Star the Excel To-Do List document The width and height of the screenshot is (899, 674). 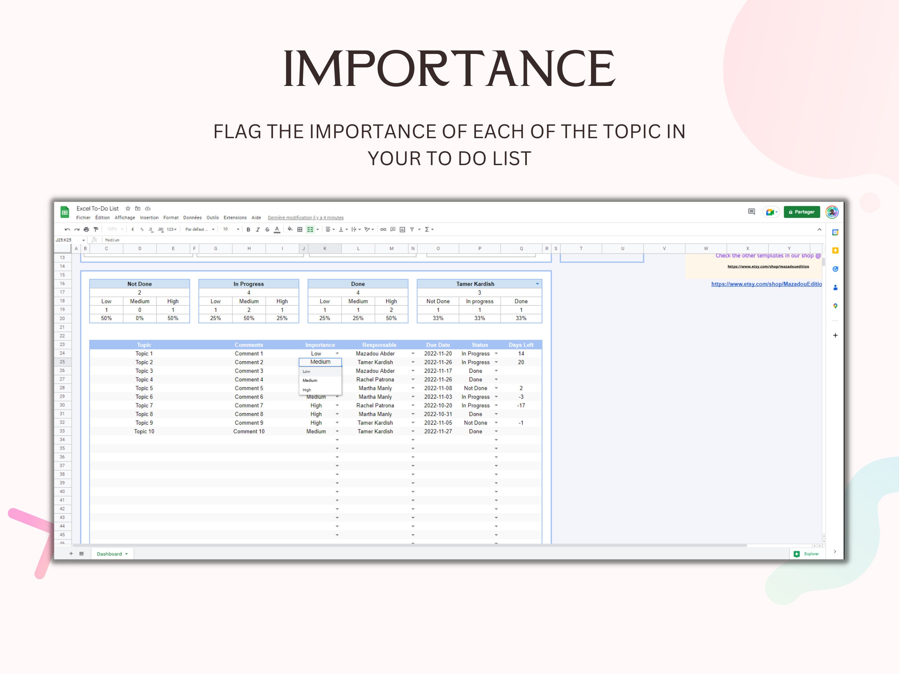pos(128,208)
